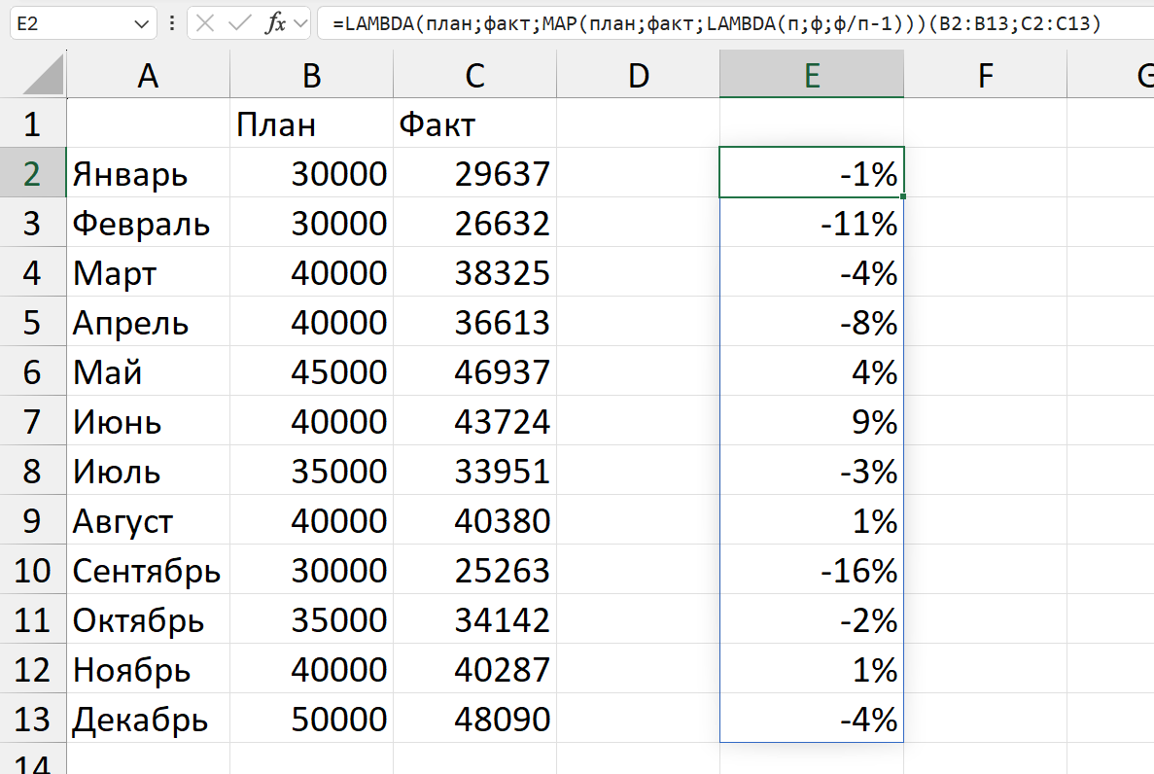1154x774 pixels.
Task: Click the -16% result cell
Action: 812,570
